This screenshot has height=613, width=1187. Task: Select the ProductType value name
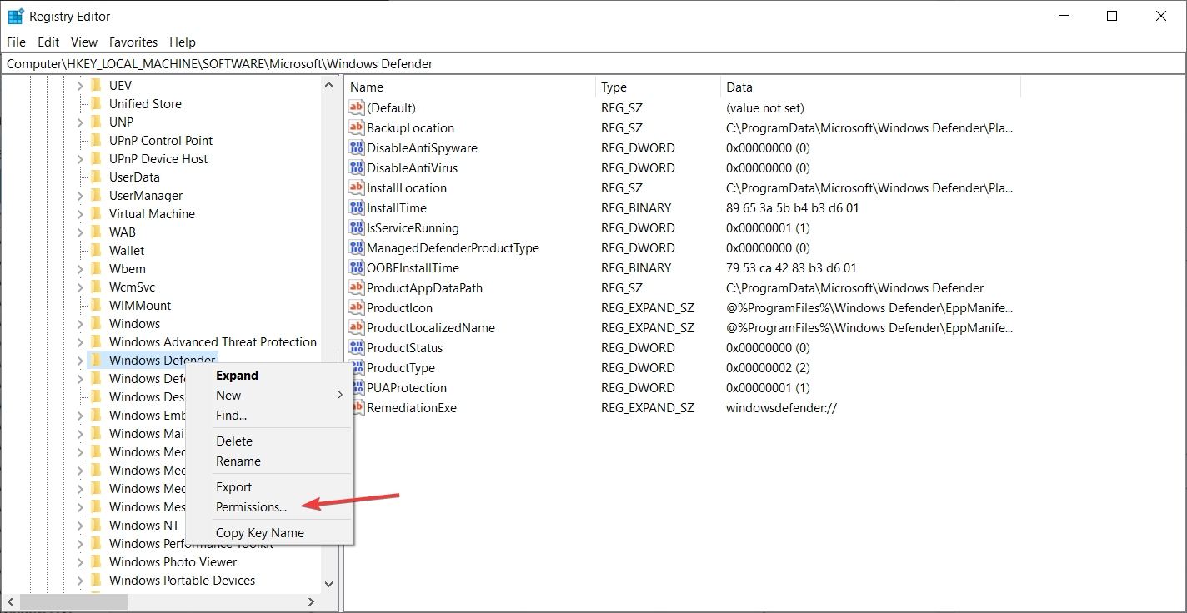click(x=401, y=367)
